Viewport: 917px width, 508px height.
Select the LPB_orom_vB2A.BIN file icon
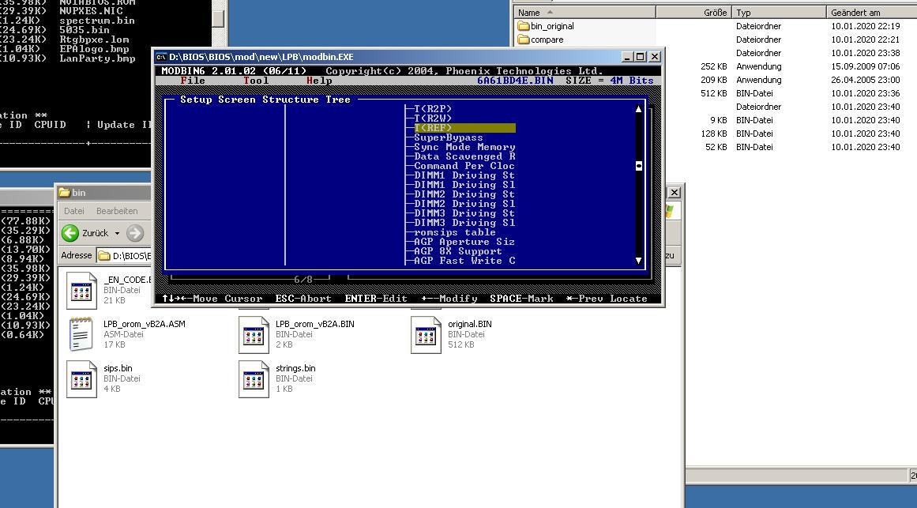254,334
